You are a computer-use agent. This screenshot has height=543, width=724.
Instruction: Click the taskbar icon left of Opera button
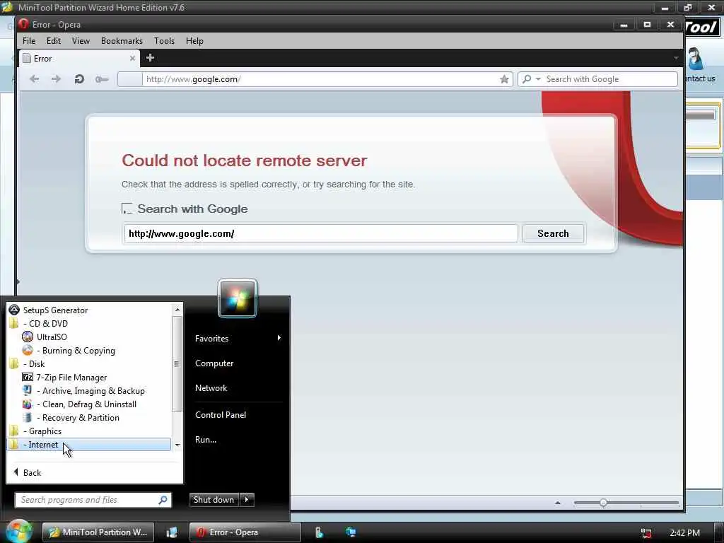point(172,532)
